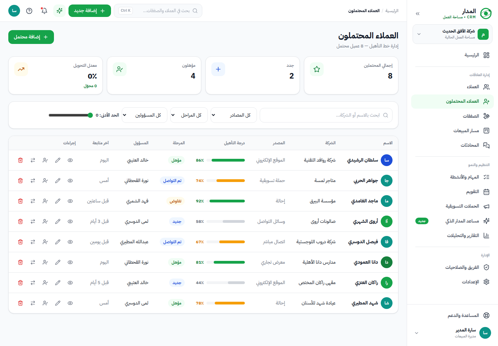
Task: View راكان العنزي details with eye icon
Action: (x=70, y=283)
